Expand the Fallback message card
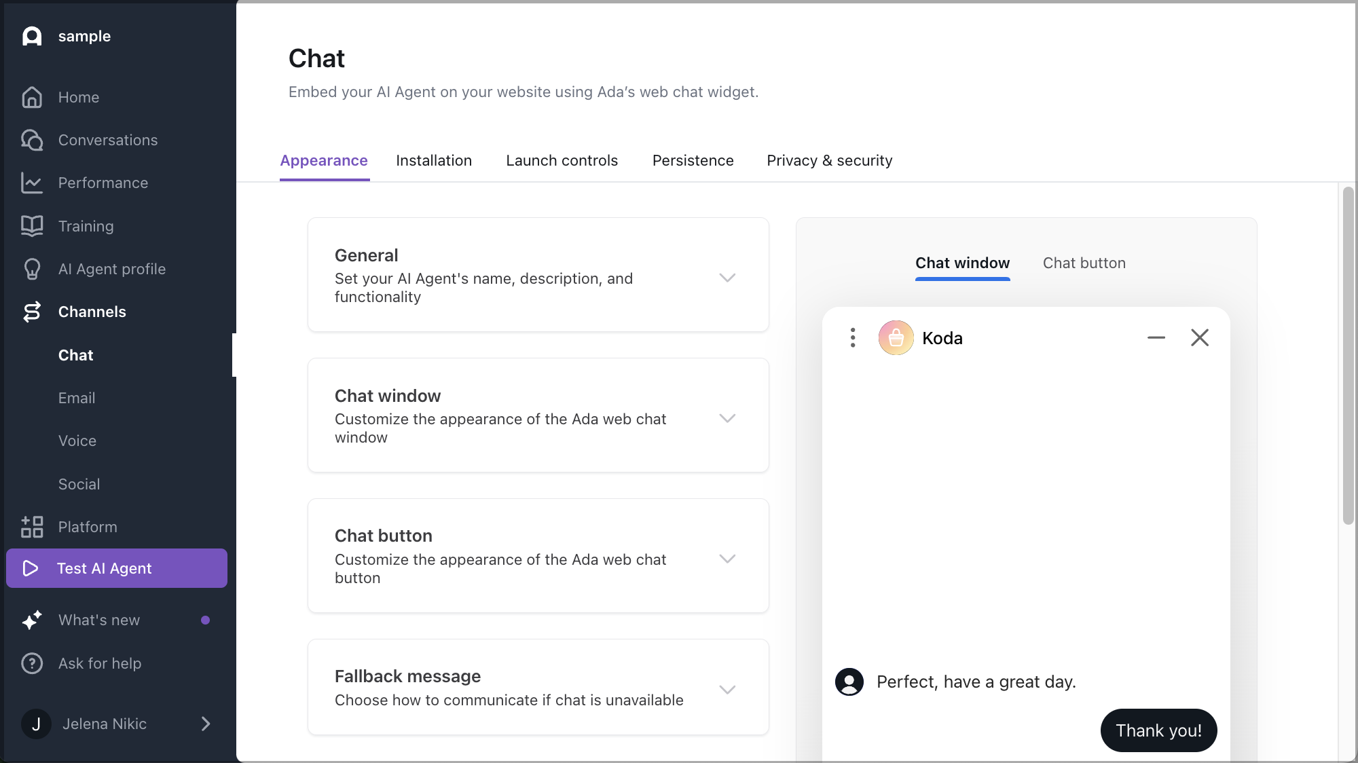1358x763 pixels. coord(727,689)
